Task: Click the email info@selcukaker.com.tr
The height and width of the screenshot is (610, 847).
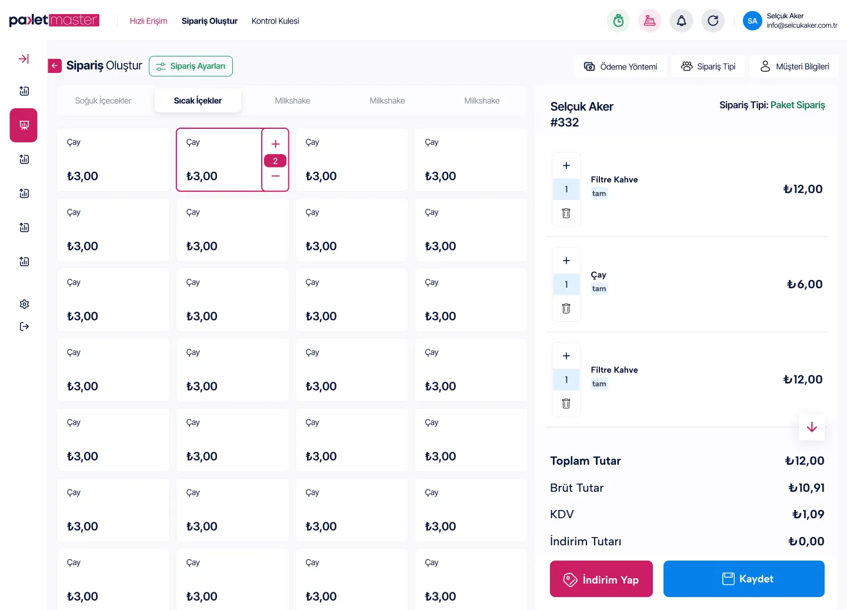Action: click(x=802, y=26)
